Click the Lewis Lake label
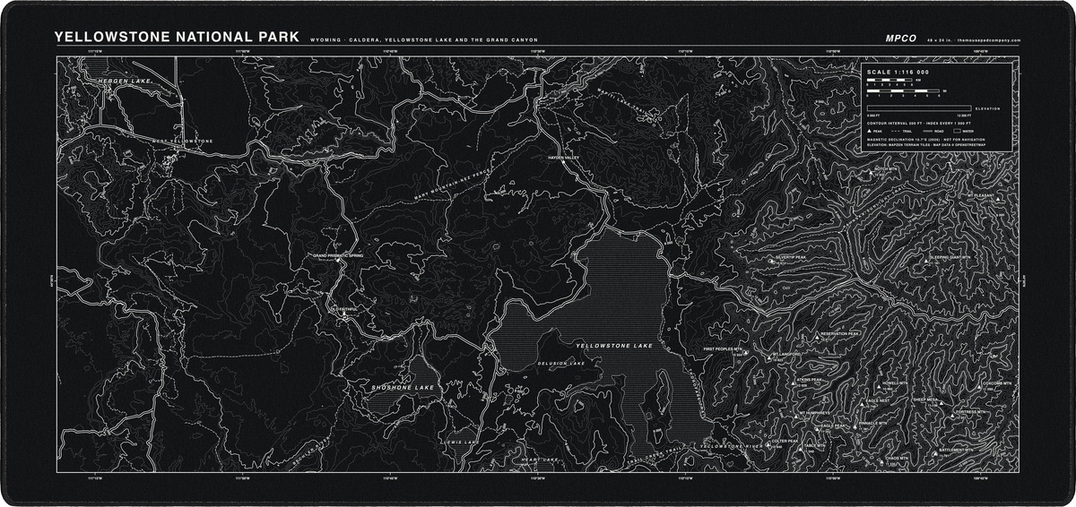 461,443
